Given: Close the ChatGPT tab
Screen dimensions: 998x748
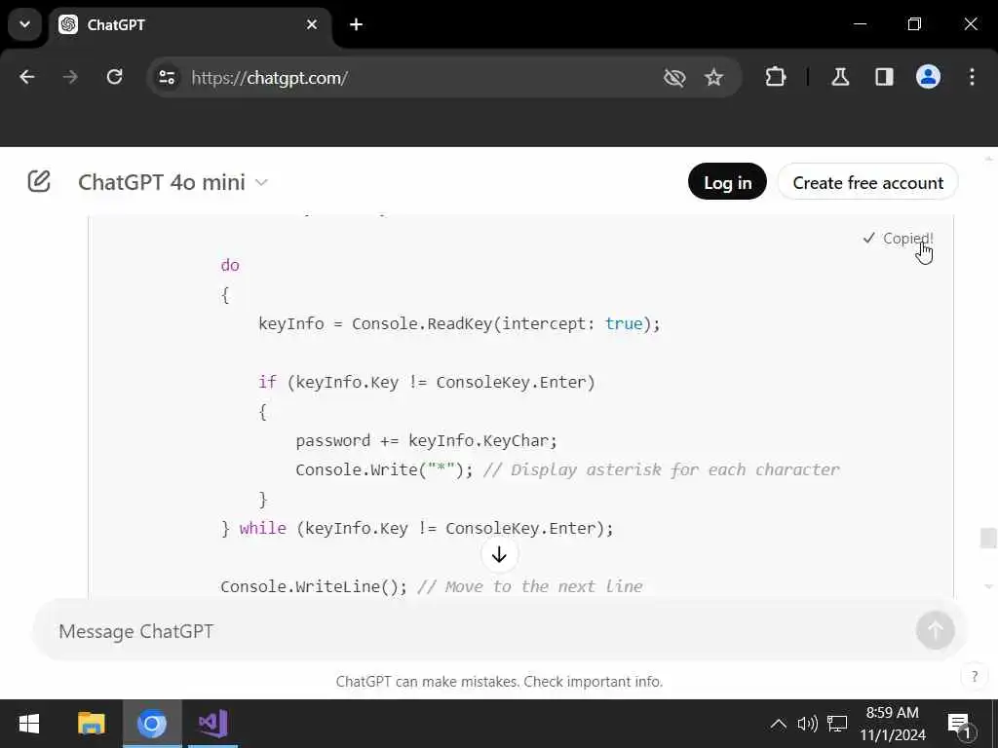Looking at the screenshot, I should pyautogui.click(x=312, y=24).
